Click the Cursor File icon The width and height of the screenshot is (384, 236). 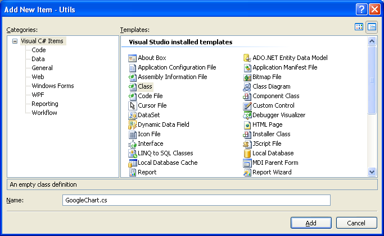point(132,106)
